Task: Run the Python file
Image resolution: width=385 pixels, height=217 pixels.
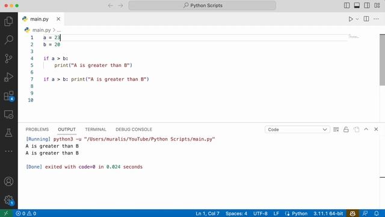Action: [x=351, y=19]
